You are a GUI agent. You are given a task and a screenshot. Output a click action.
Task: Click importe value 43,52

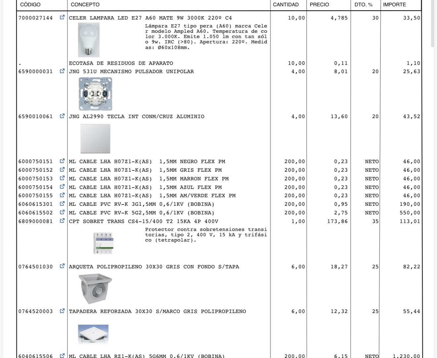pyautogui.click(x=412, y=116)
